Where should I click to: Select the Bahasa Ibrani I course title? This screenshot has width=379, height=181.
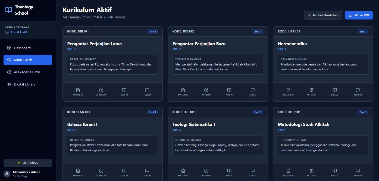pyautogui.click(x=82, y=124)
